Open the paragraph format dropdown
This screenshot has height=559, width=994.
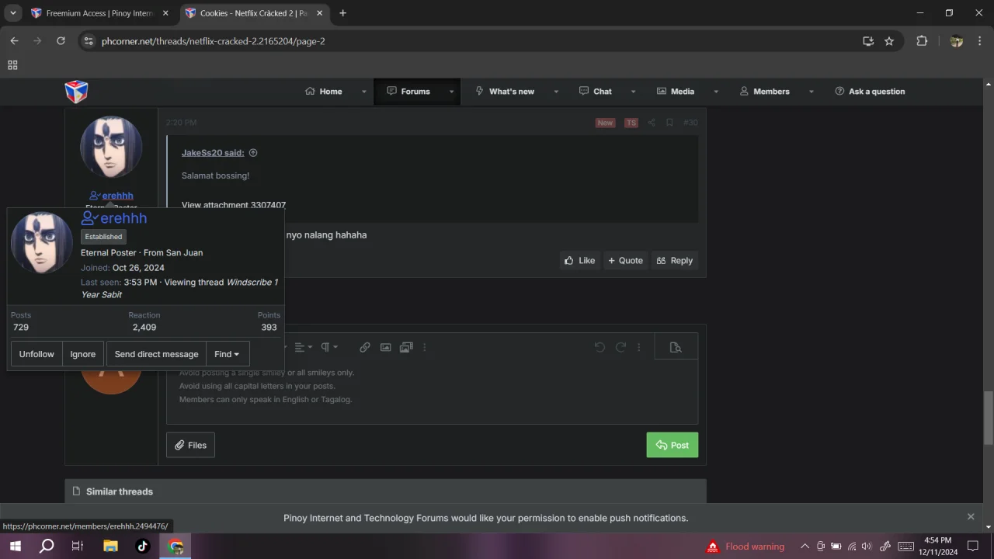tap(329, 347)
